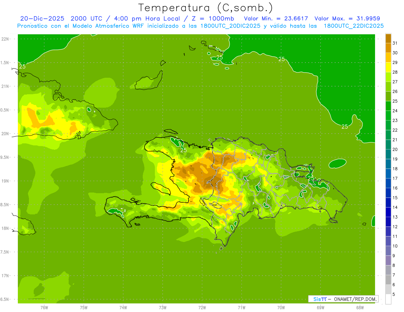Click legend swatch between 5 and 6
The height and width of the screenshot is (312, 404).
(388, 289)
